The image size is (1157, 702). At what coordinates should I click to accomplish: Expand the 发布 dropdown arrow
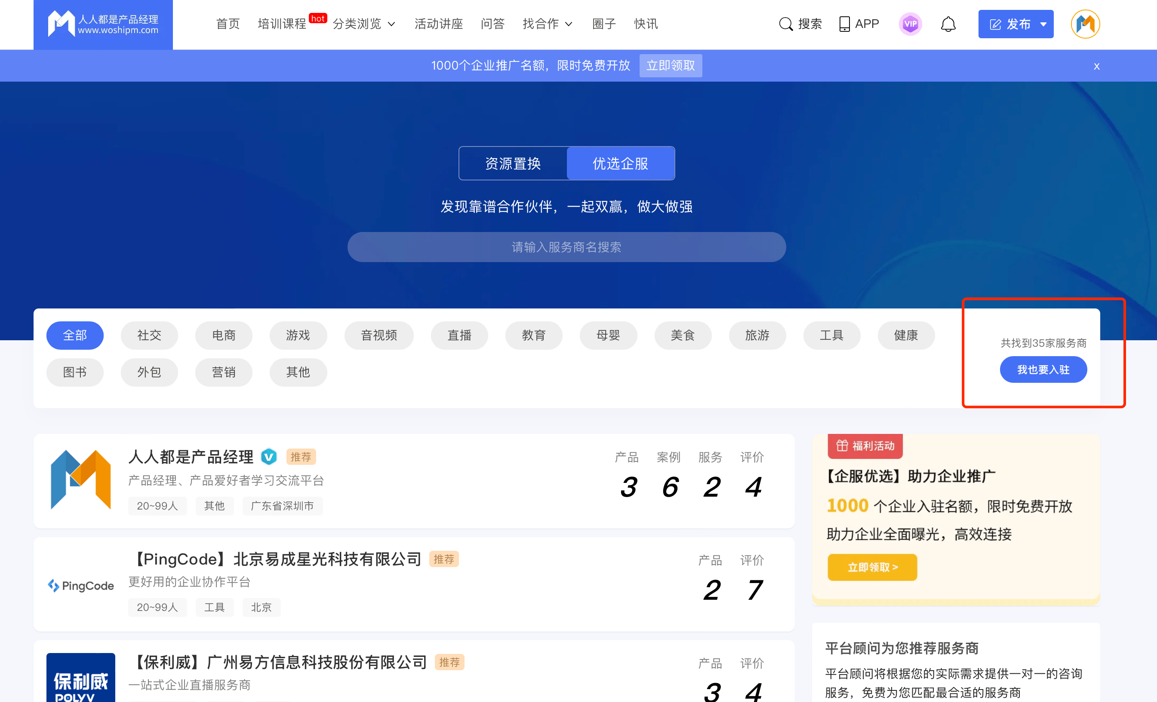coord(1043,24)
